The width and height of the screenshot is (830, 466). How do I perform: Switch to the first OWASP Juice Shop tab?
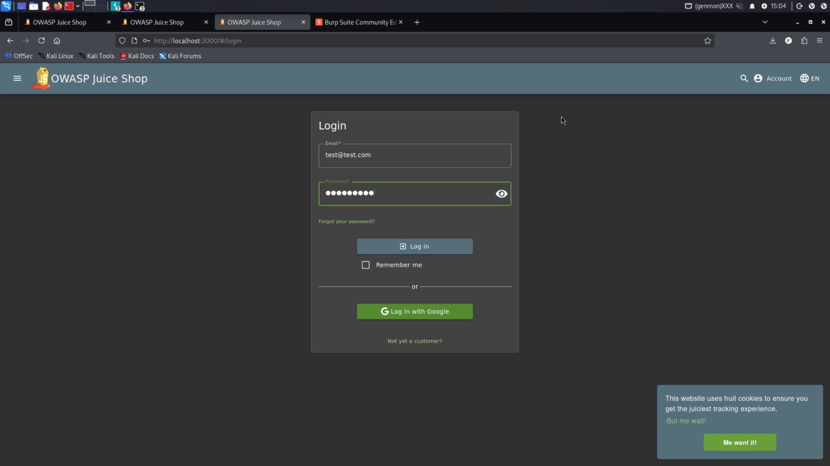click(59, 22)
